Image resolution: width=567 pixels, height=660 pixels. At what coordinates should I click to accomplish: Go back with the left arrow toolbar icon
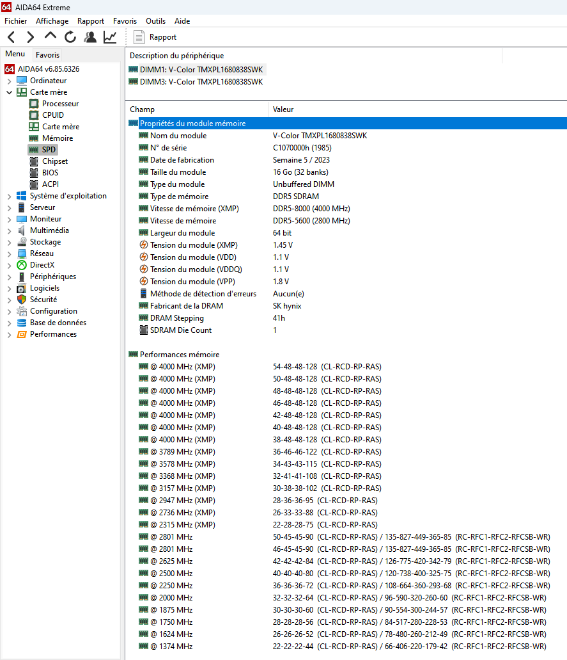[12, 37]
